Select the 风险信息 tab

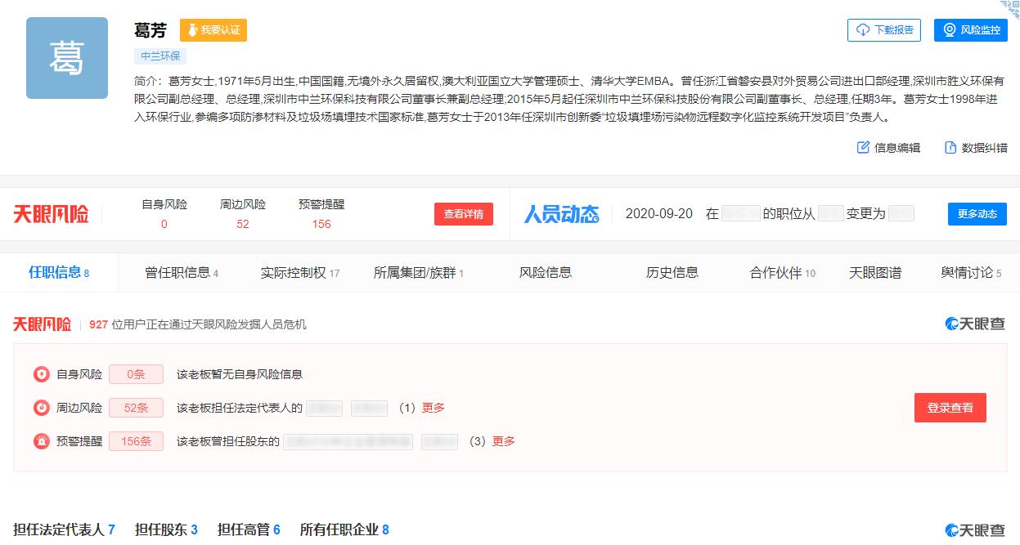tap(546, 273)
